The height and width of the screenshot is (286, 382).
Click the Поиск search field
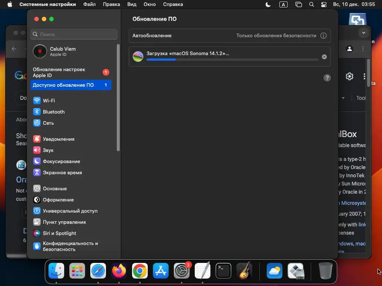[x=74, y=34]
